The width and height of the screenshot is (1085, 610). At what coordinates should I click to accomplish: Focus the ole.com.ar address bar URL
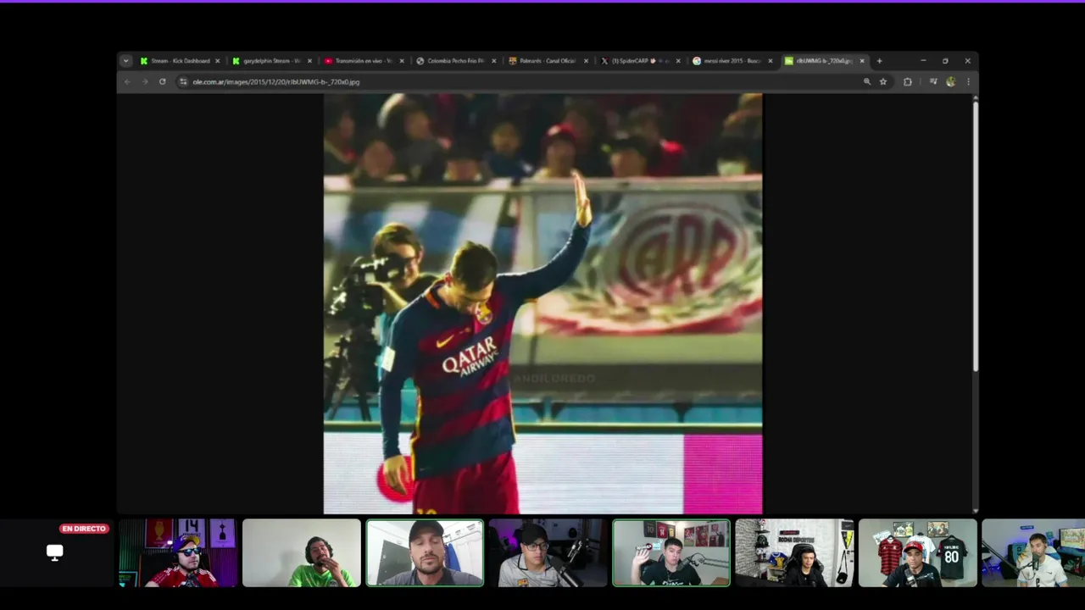276,82
